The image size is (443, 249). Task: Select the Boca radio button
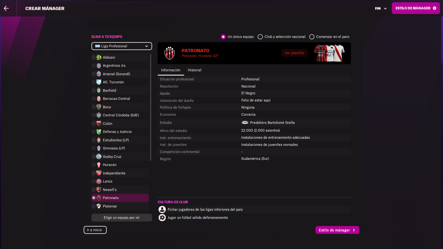point(94,107)
